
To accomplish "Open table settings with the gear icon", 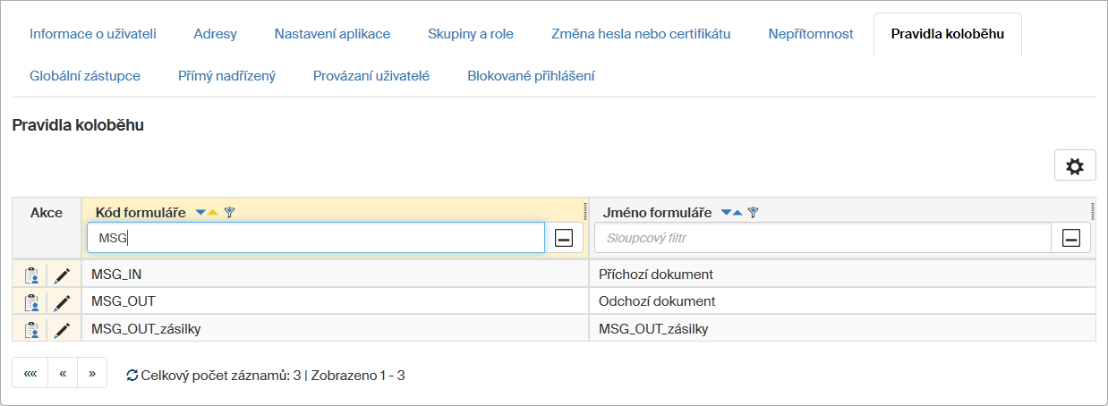I will pyautogui.click(x=1075, y=165).
